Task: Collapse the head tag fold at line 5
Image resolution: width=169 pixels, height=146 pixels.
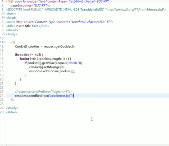Action: click(4, 17)
